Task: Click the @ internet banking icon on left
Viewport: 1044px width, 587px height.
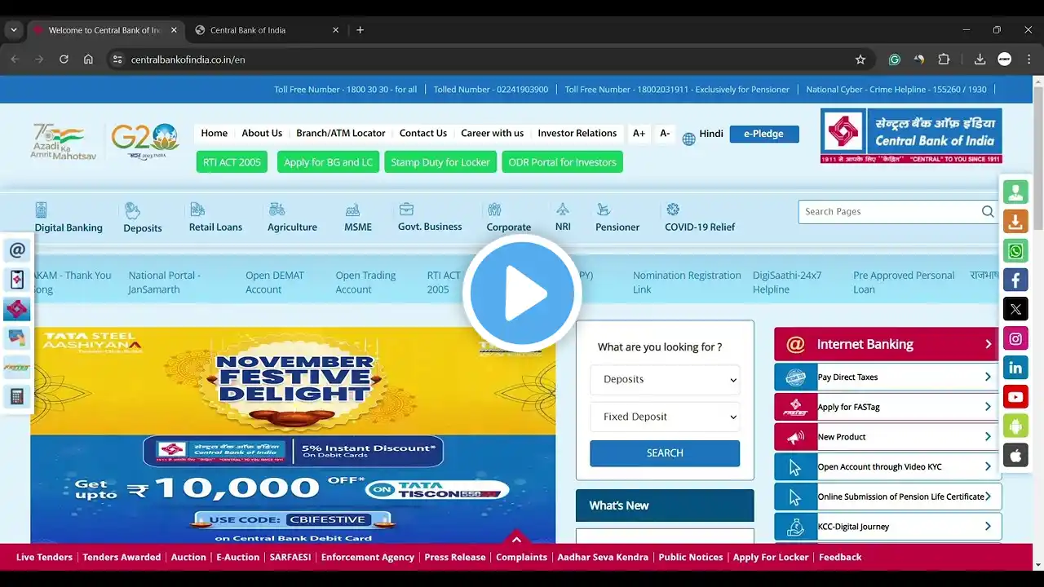Action: coord(17,249)
